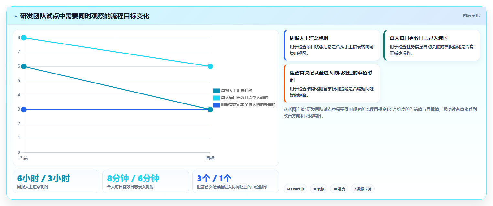Click the icon inside the Chart.js chip
Viewport: 493px width, 206px height.
[x=288, y=189]
